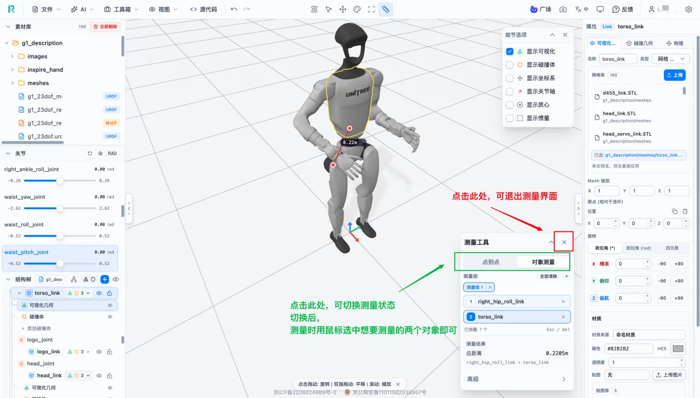
Task: Click 全部清除 in measurement groups
Action: (x=548, y=276)
